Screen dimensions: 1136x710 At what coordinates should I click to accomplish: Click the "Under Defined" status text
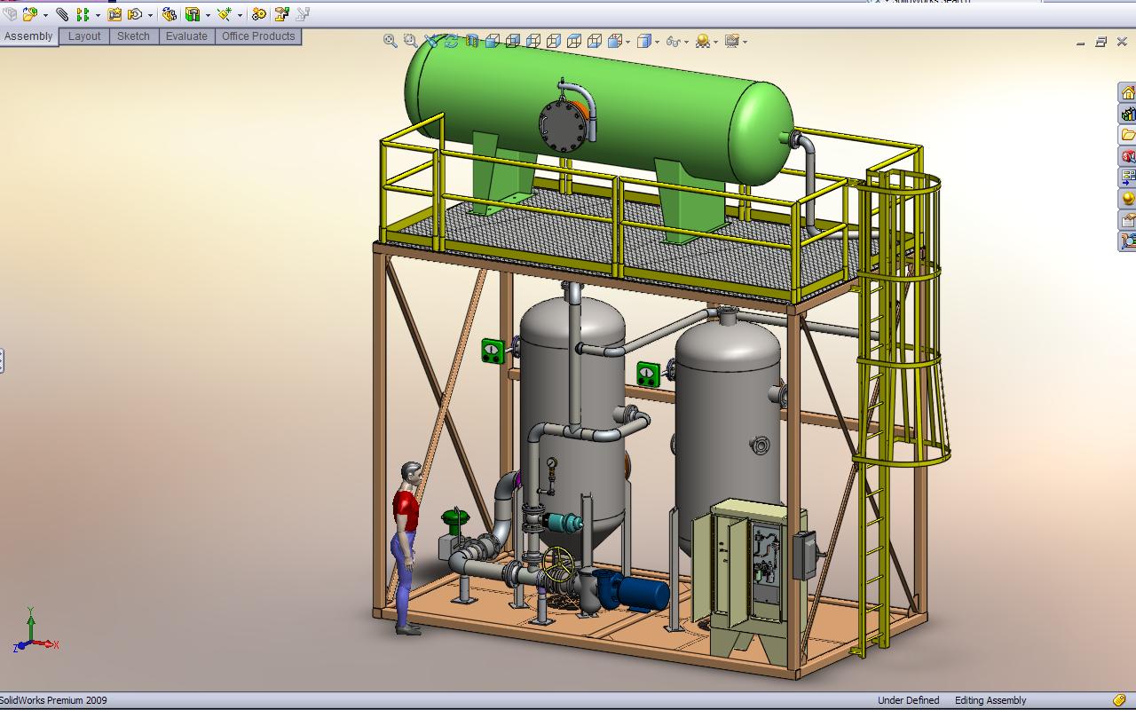tap(908, 700)
